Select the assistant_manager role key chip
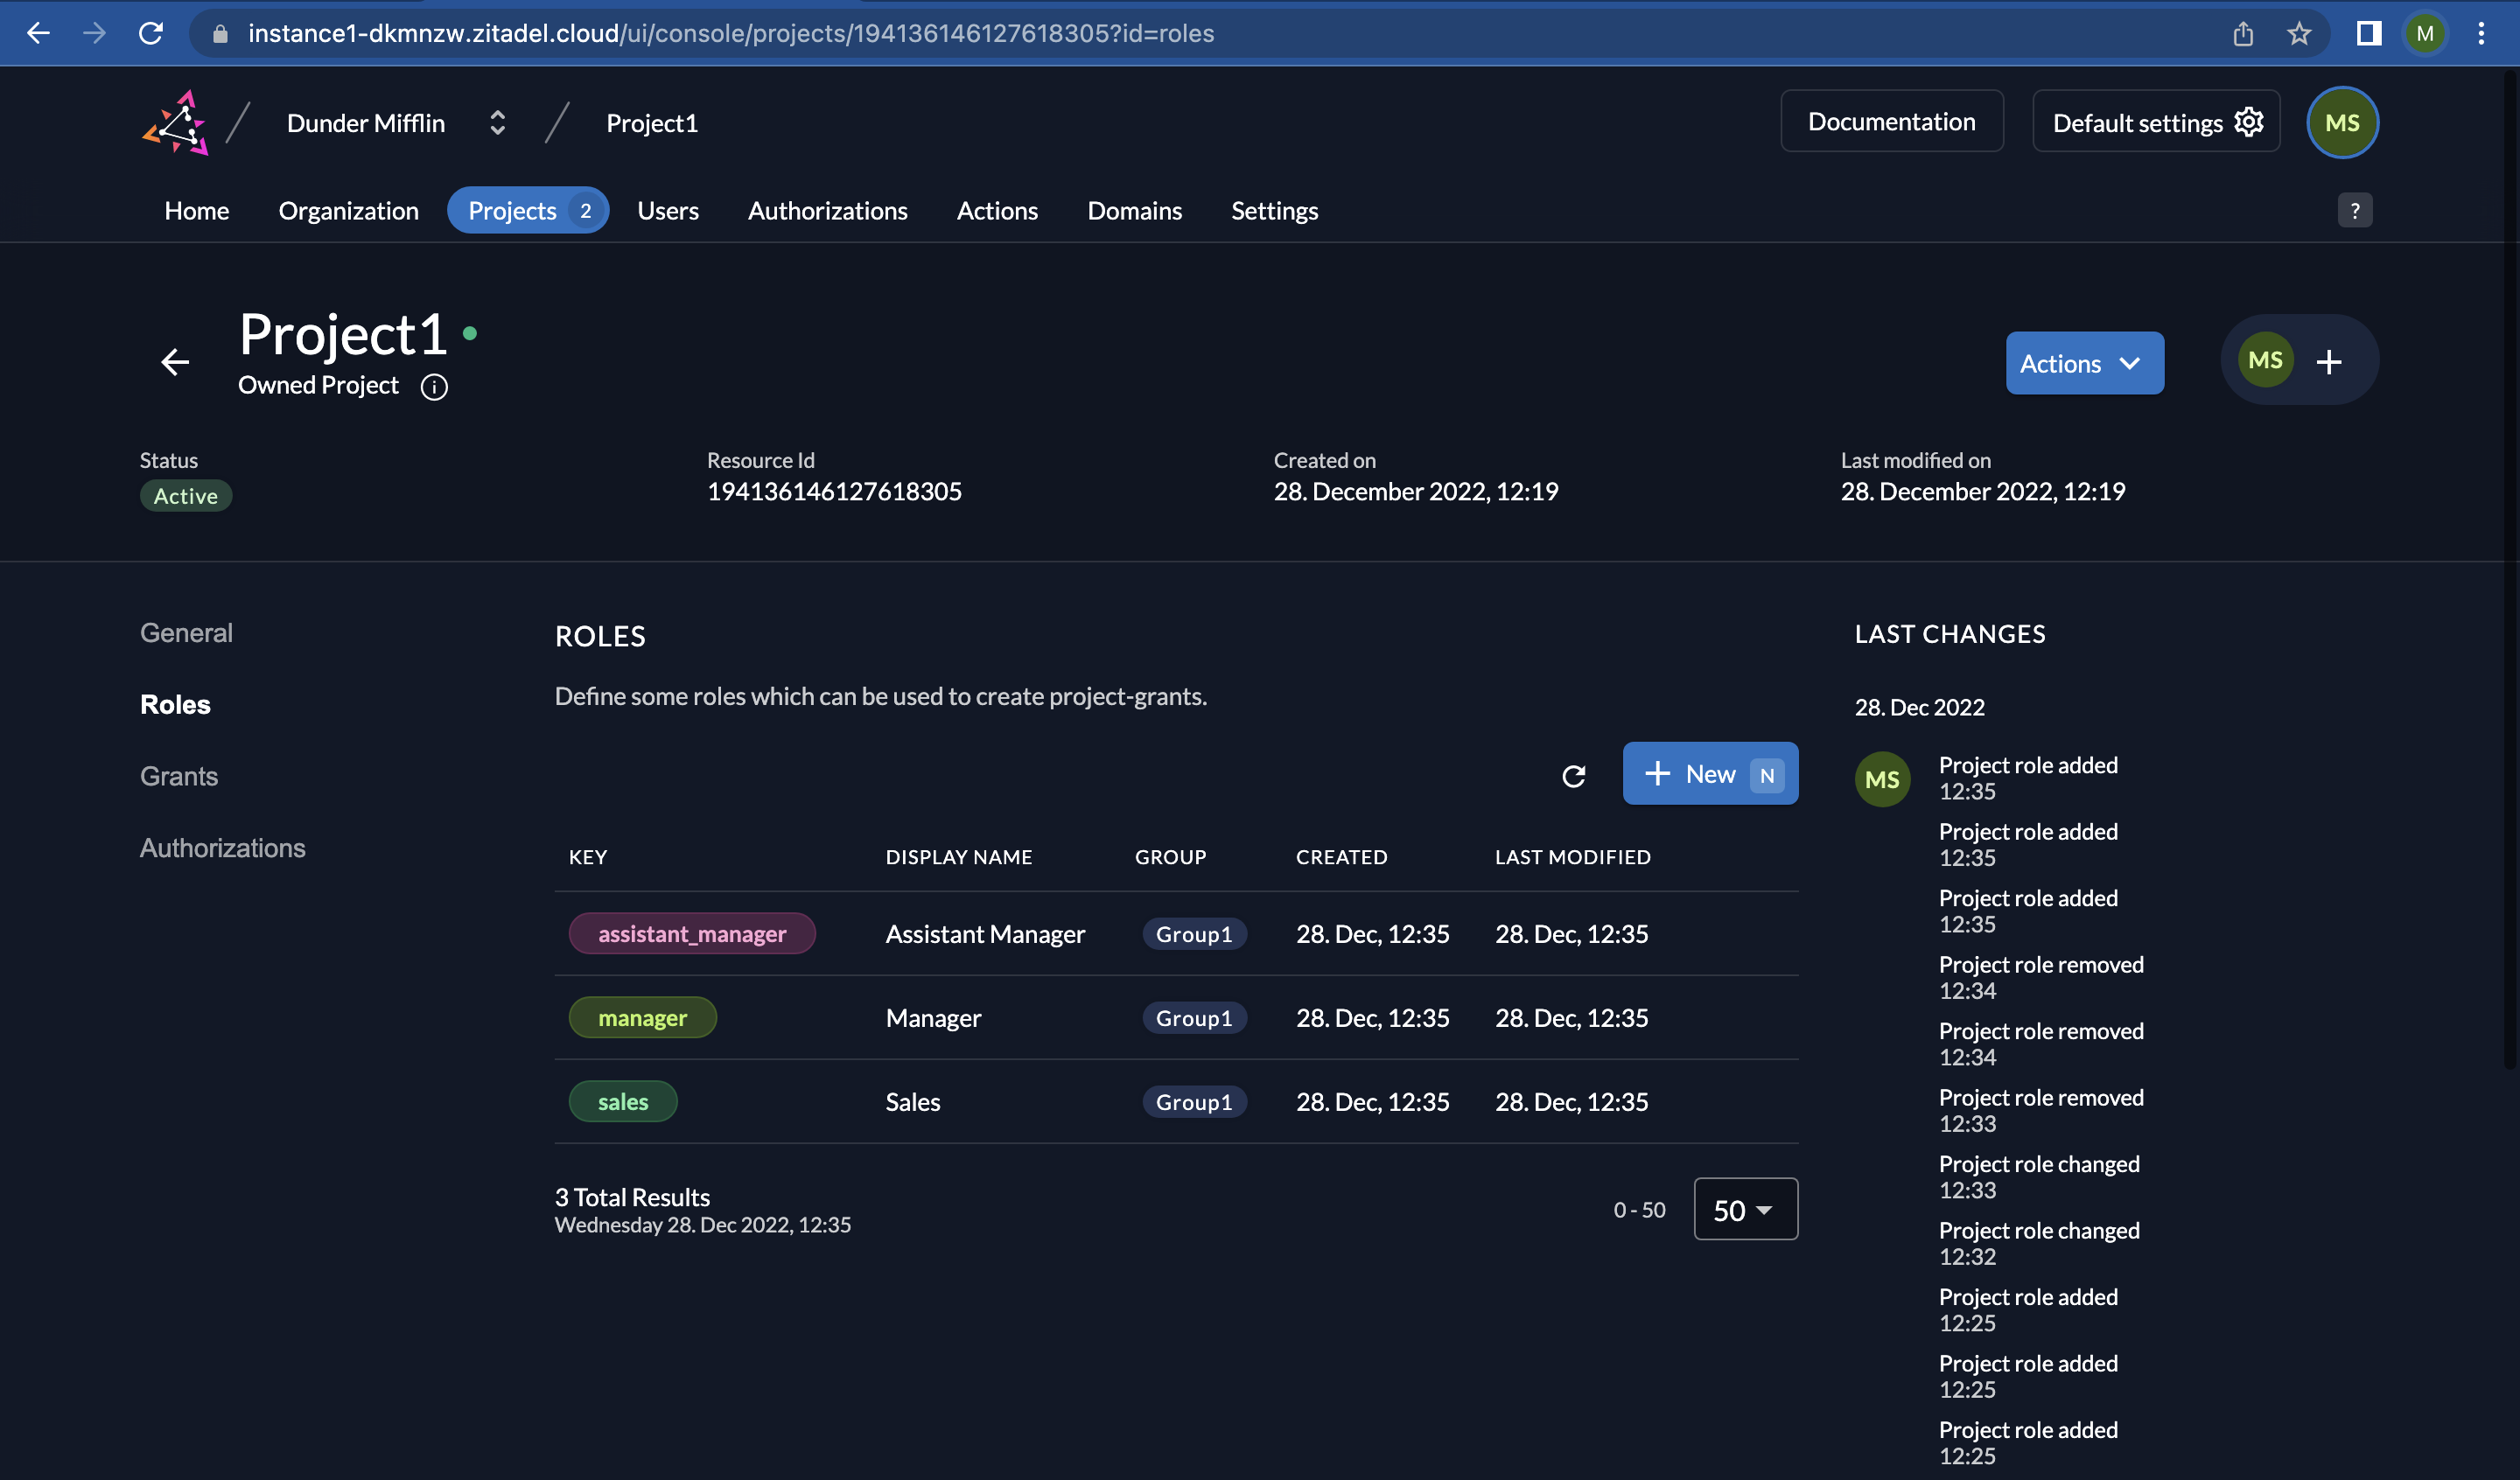2520x1480 pixels. (692, 934)
